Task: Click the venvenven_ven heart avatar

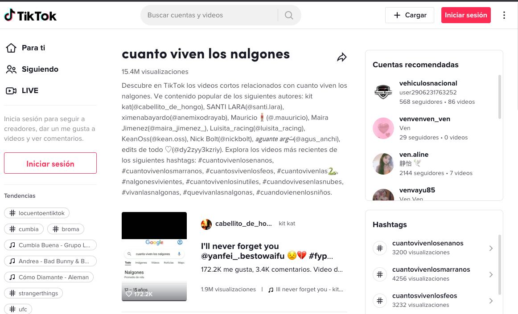Action: click(383, 128)
